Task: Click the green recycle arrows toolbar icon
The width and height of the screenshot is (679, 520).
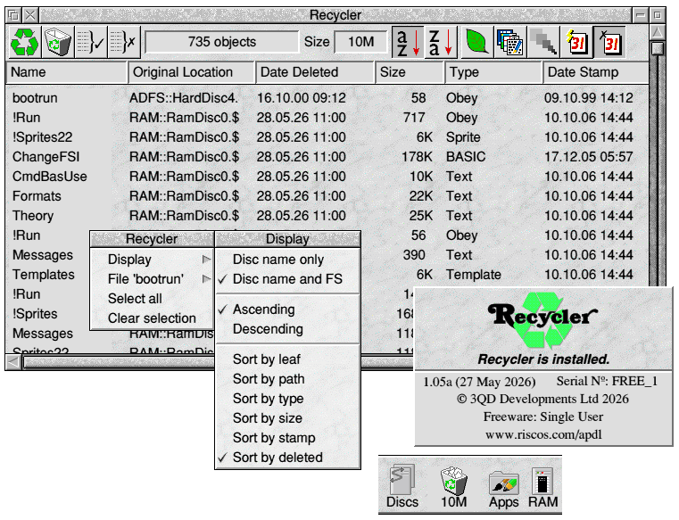Action: 25,42
